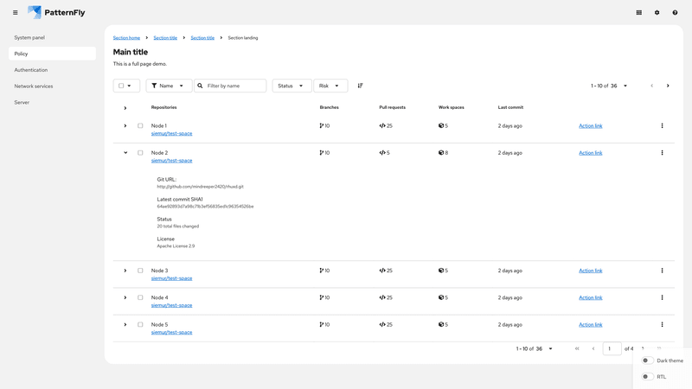Go to first page in bottom pagination
The image size is (692, 389).
(577, 348)
